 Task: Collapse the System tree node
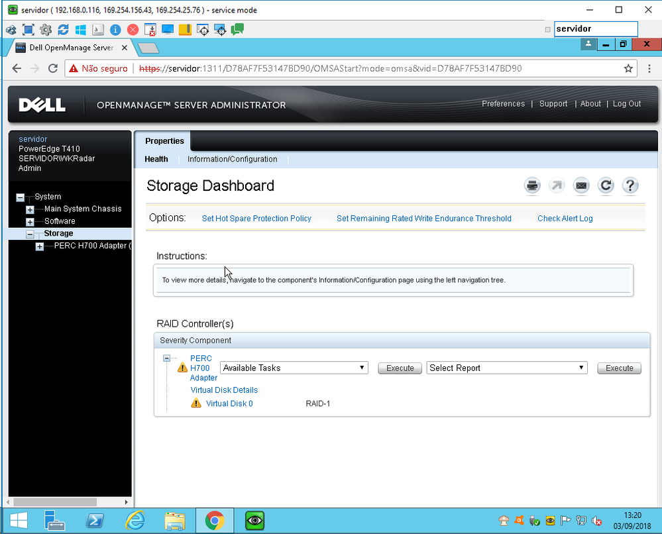(x=21, y=197)
